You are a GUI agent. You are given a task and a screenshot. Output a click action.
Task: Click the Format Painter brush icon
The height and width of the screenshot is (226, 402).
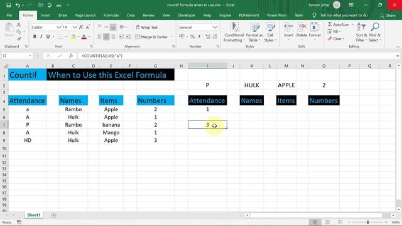point(18,39)
